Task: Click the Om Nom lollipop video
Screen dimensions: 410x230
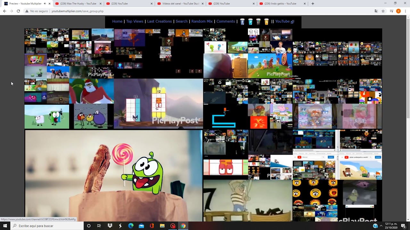Action: click(114, 175)
